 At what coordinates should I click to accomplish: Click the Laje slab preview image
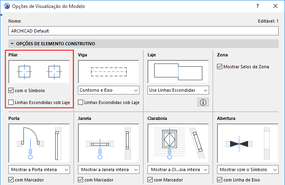(178, 72)
